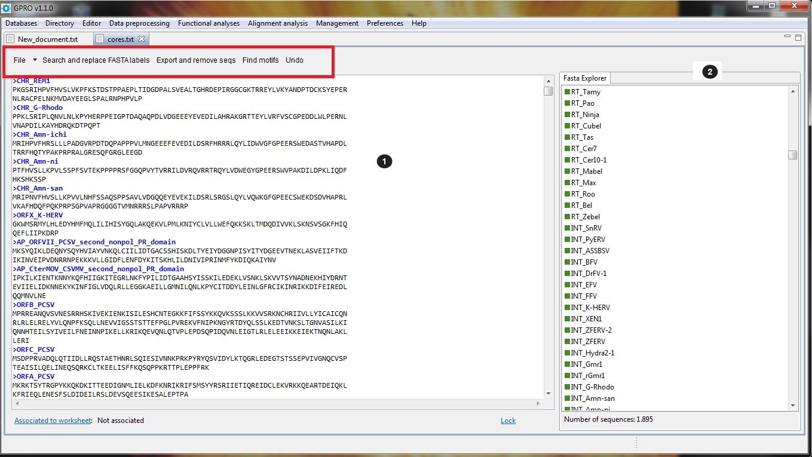Click the Associated to worksheet link
Image resolution: width=812 pixels, height=457 pixels.
coord(53,421)
